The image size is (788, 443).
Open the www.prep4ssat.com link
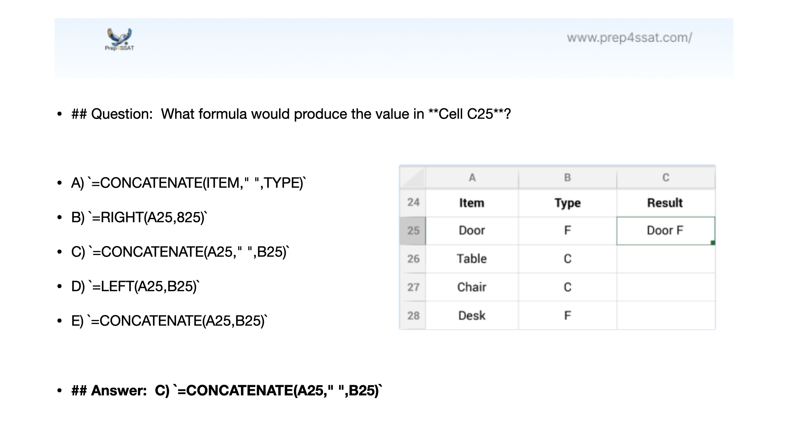pos(629,38)
